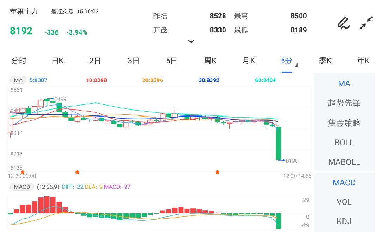Click the DEA: -9 reading
381x232 pixels.
[94, 187]
